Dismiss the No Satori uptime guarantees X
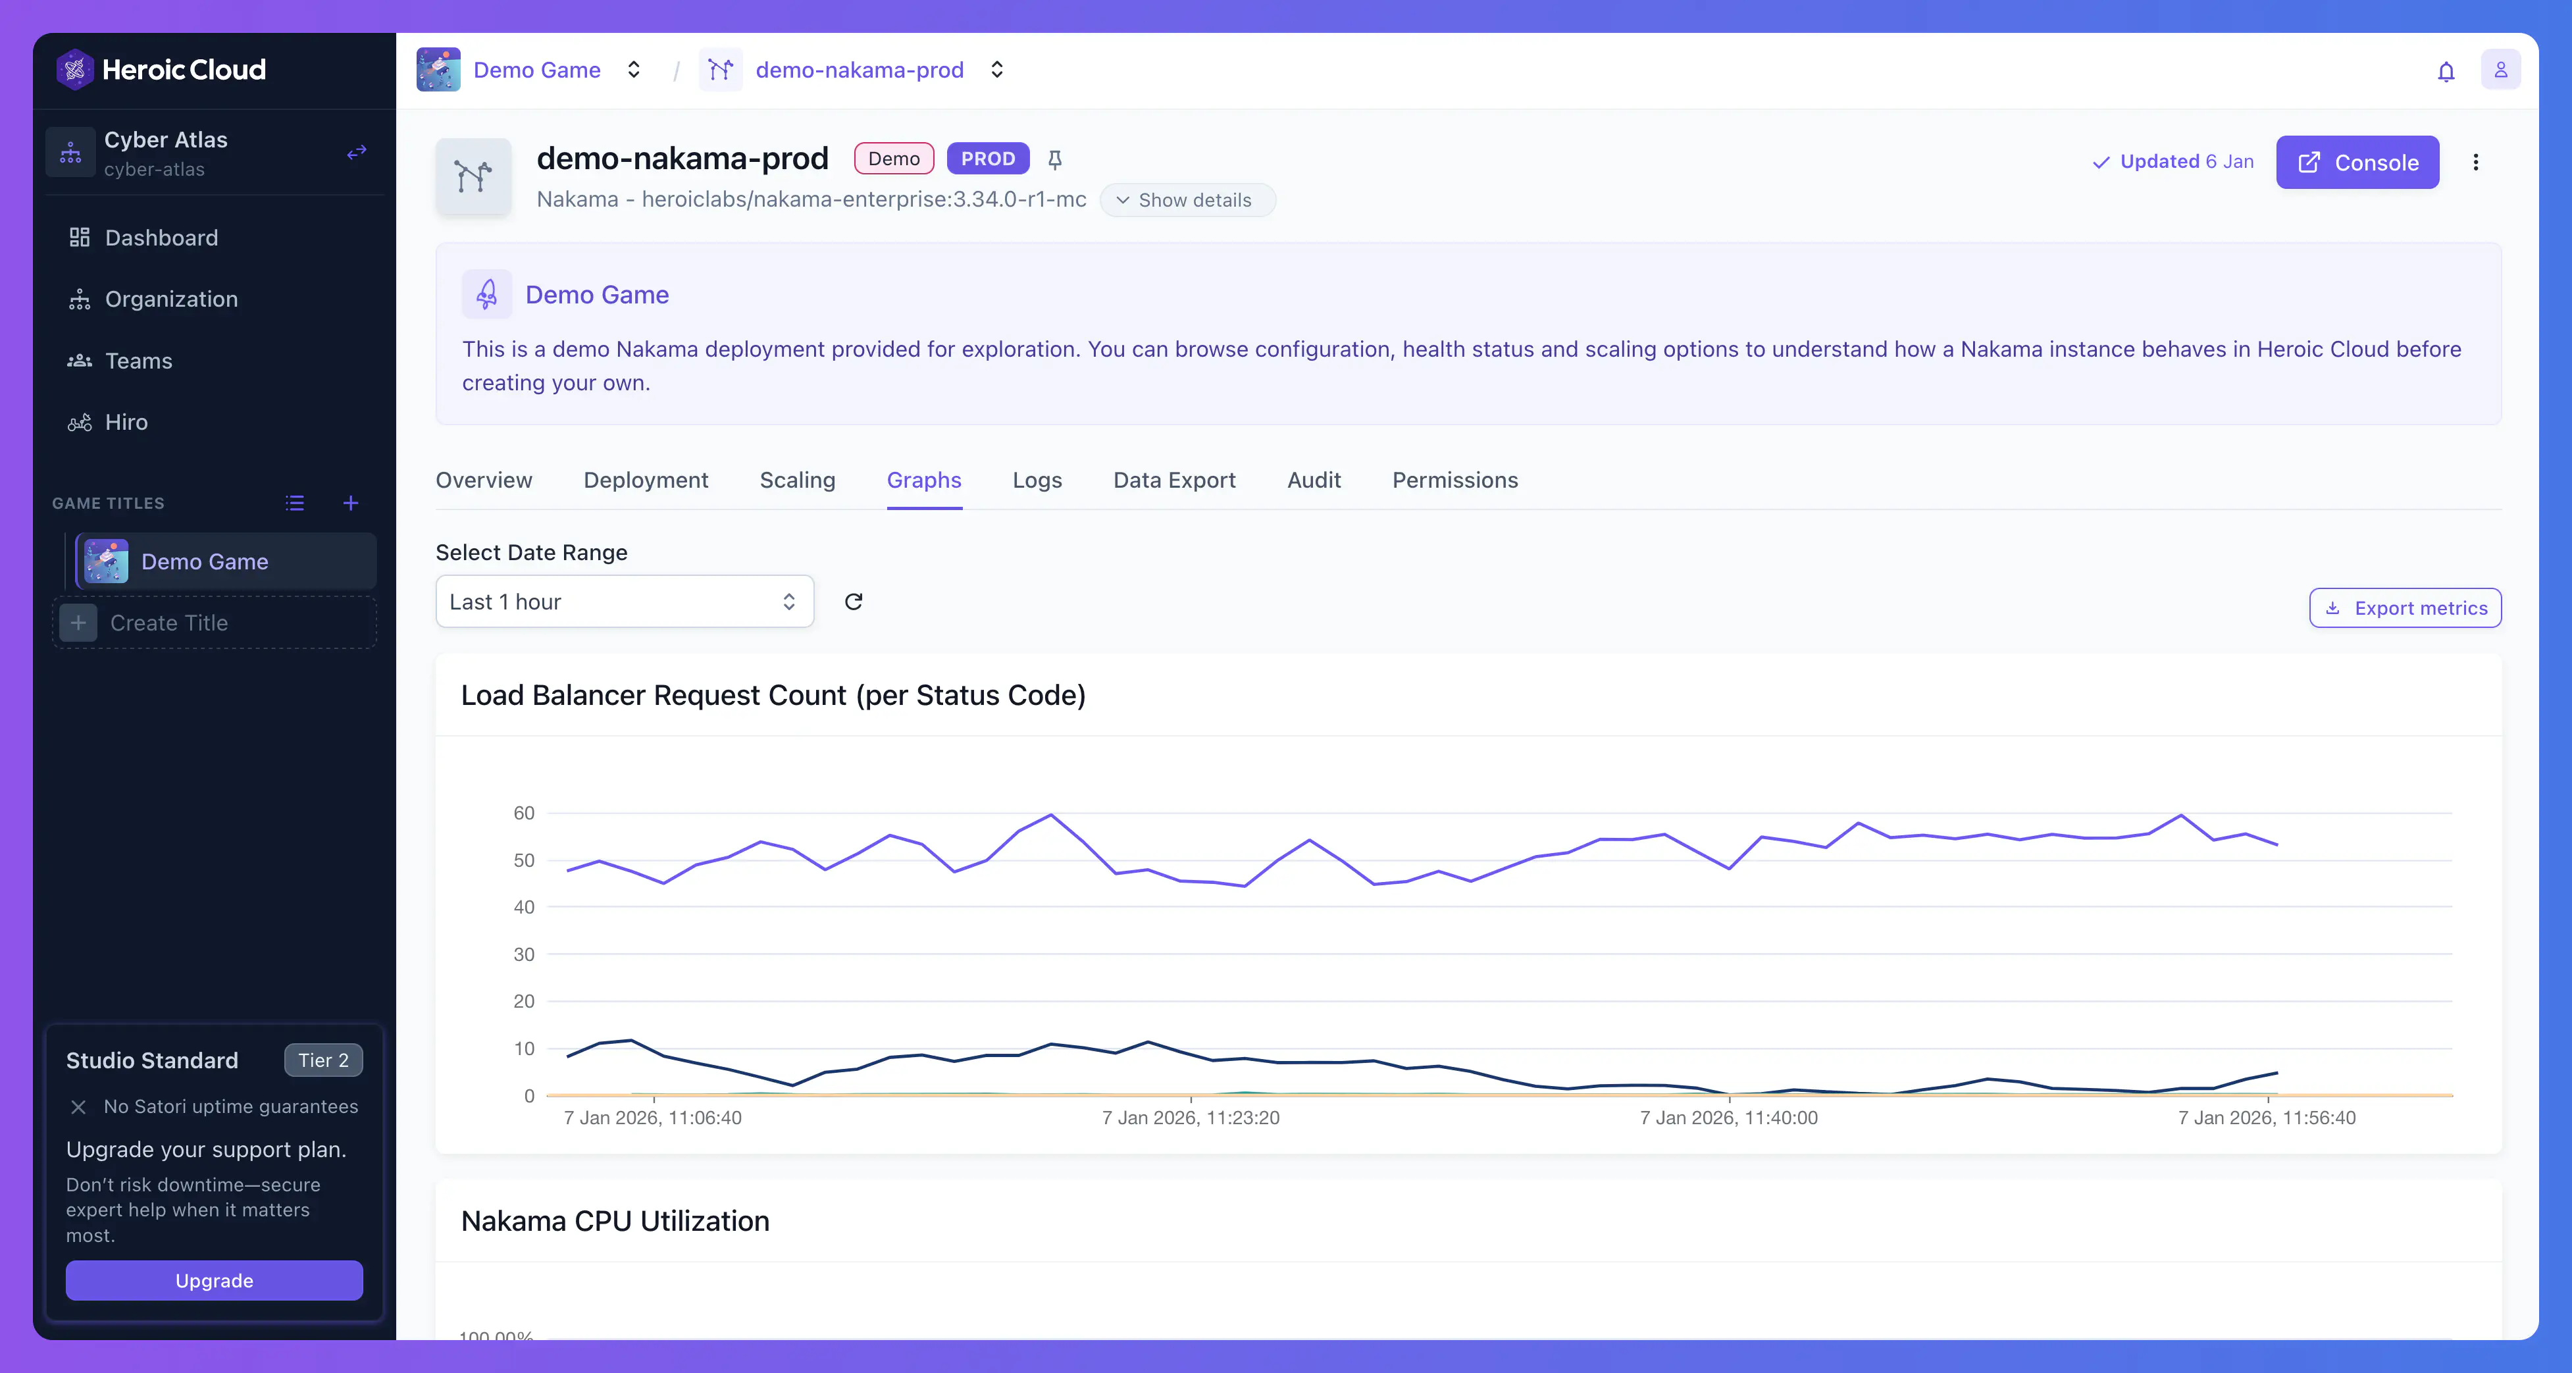The width and height of the screenshot is (2572, 1373). coord(79,1106)
